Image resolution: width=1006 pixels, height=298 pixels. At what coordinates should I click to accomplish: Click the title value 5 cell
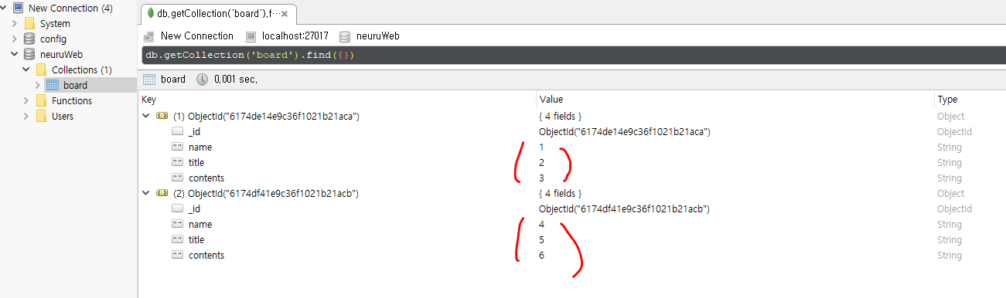click(541, 240)
